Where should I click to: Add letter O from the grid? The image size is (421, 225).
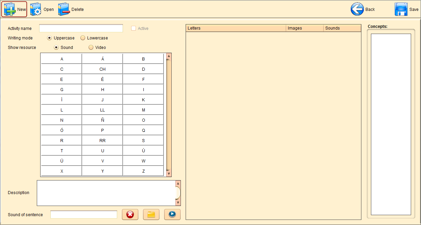[143, 120]
